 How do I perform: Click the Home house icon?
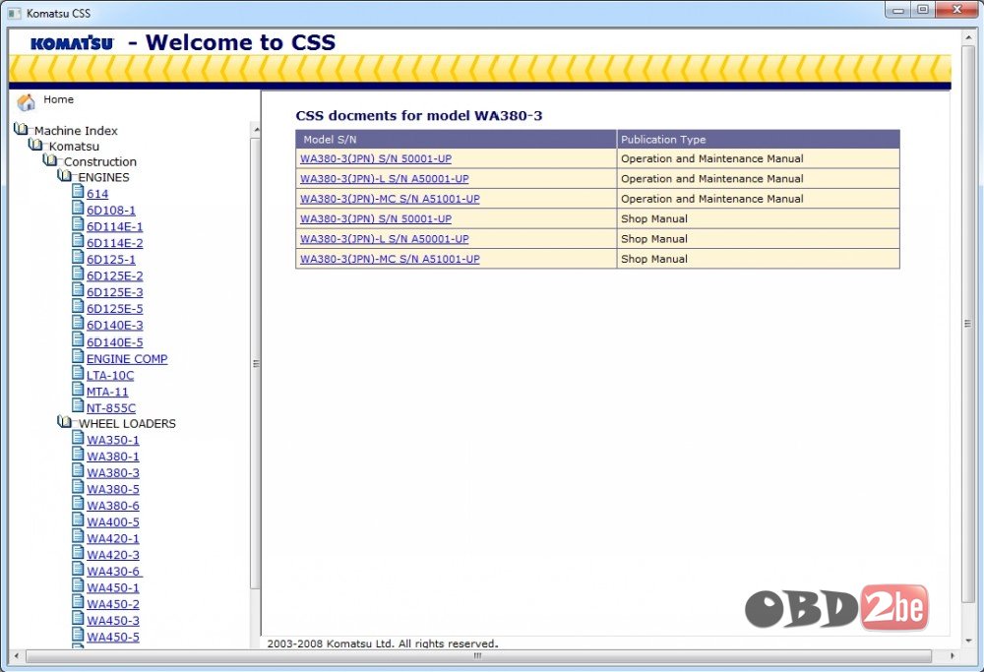(26, 101)
